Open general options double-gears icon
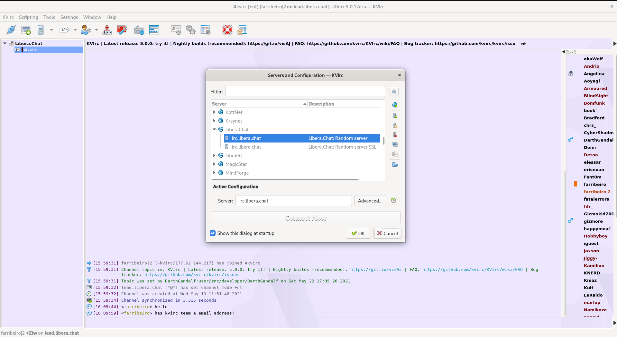Screen dimensions: 617x337 pos(190,30)
